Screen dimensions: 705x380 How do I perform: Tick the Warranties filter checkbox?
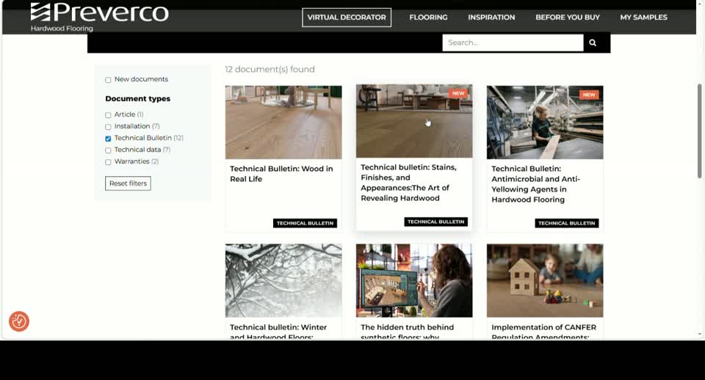108,162
